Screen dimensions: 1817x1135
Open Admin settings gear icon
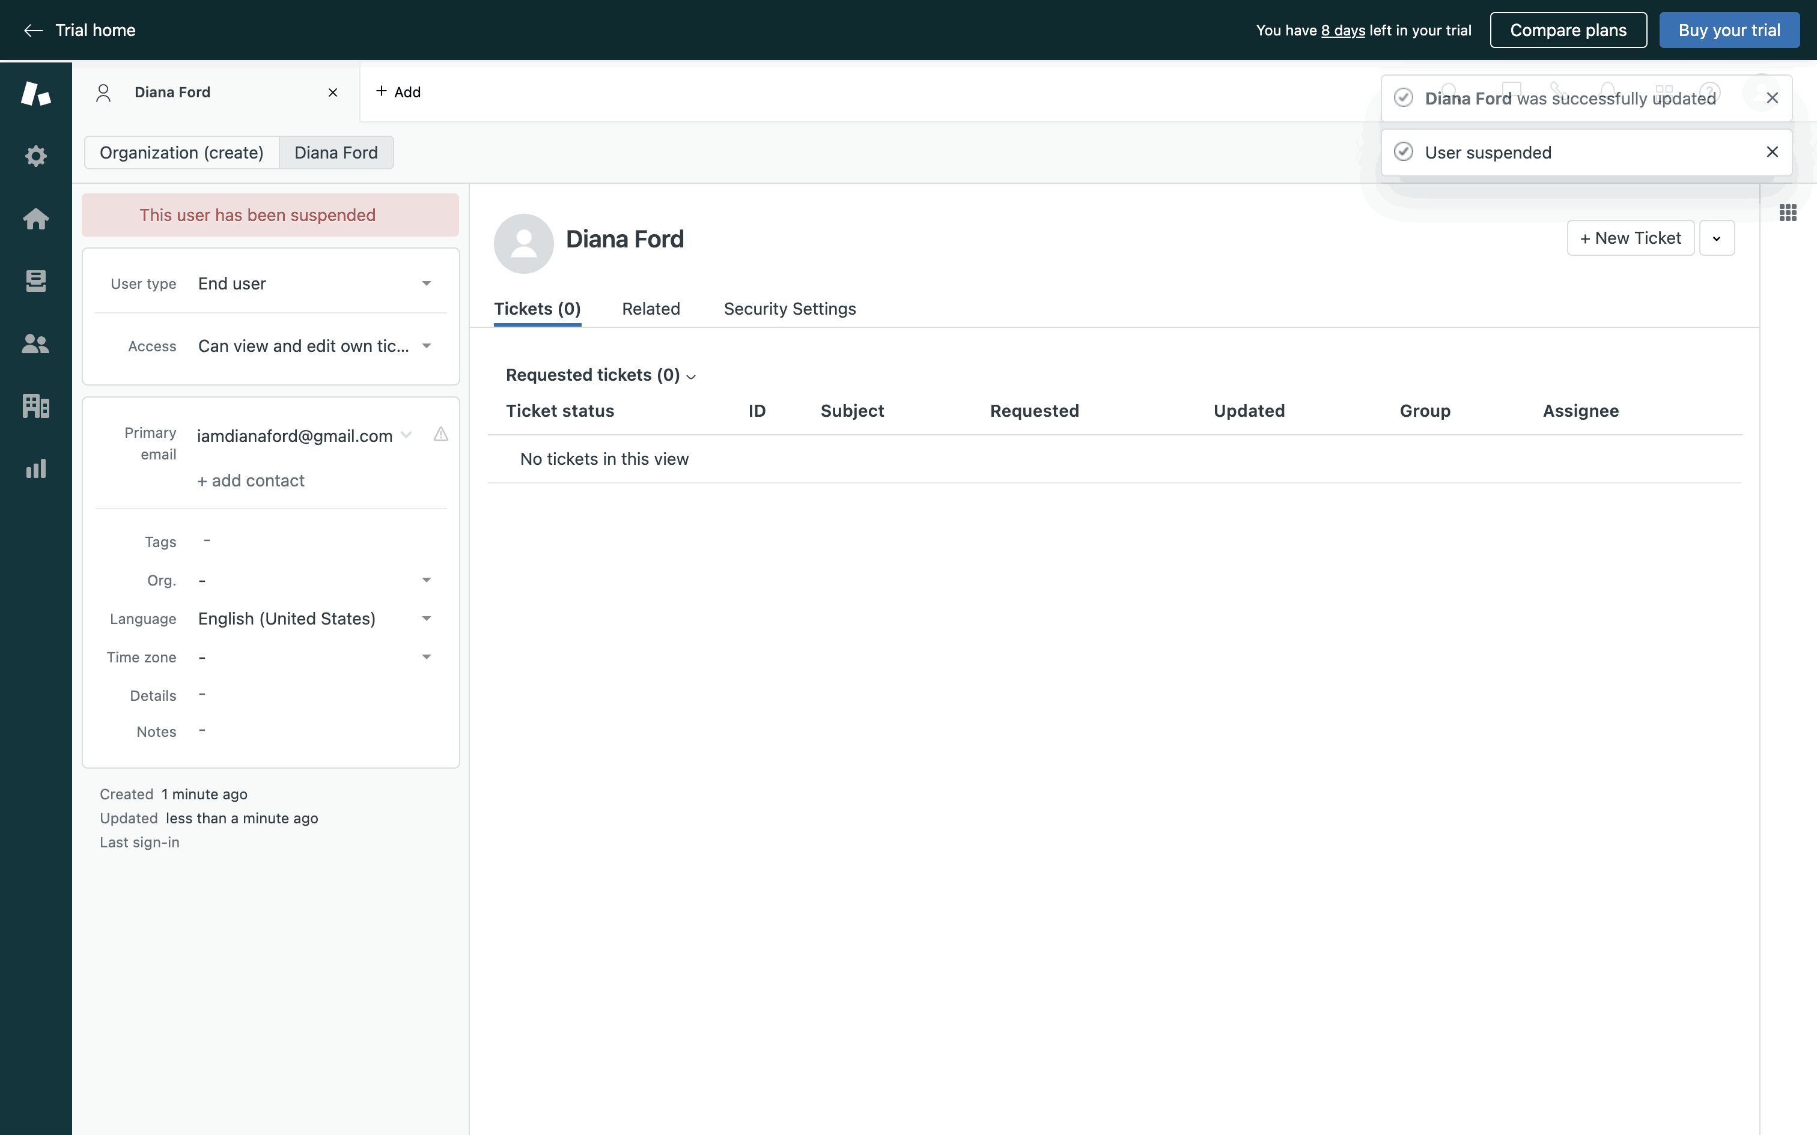point(35,156)
